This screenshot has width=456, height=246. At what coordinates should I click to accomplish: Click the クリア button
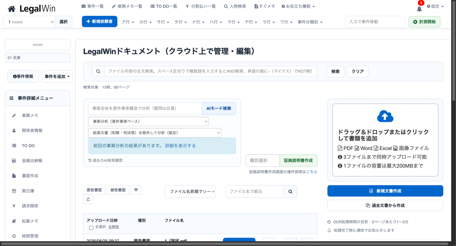coord(358,72)
